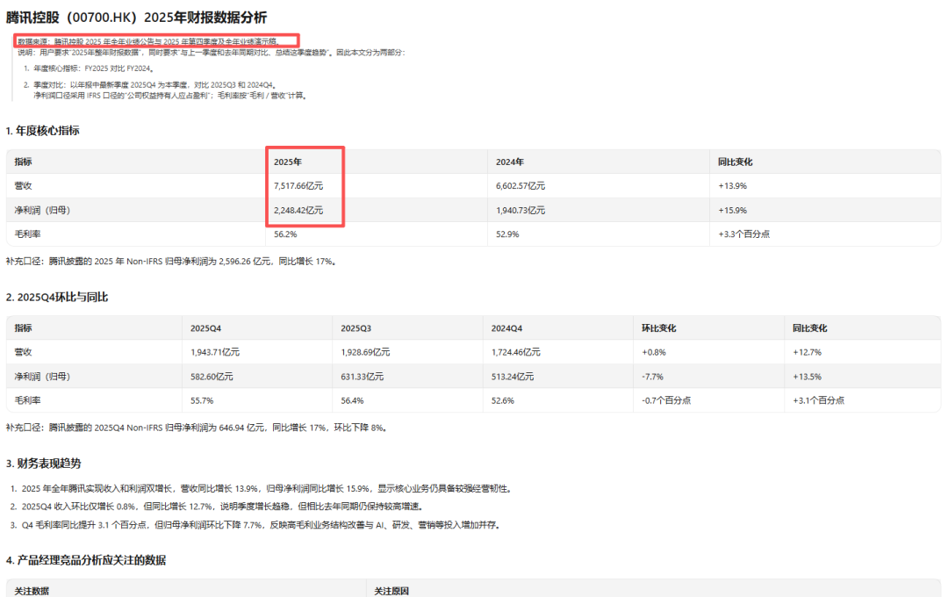
Task: Select trend item about 收入和利润双增长
Action: pyautogui.click(x=267, y=488)
